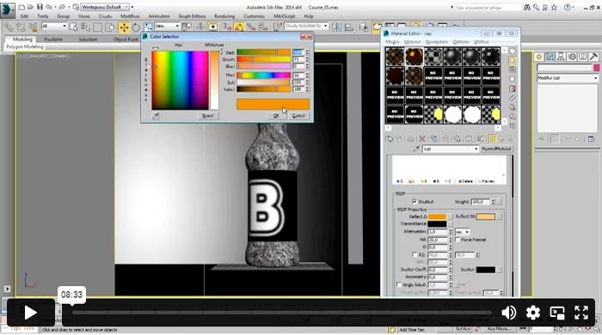602x335 pixels.
Task: Select the Move tool in main toolbar
Action: click(x=124, y=27)
